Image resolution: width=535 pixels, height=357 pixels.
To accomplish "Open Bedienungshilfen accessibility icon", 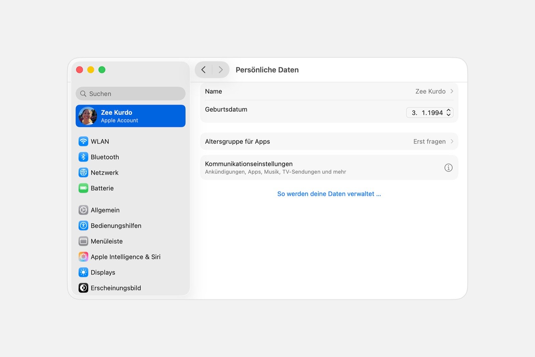I will coord(83,226).
